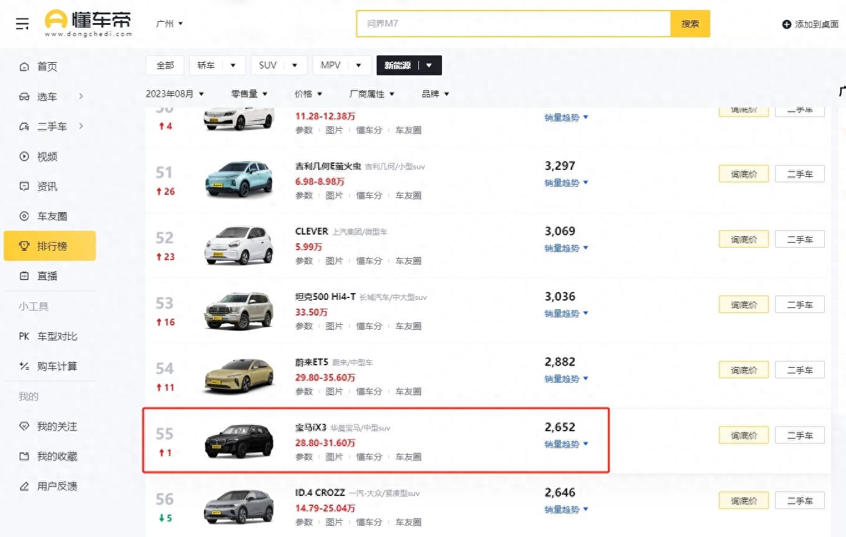Select the 轿车 category tab
This screenshot has height=537, width=846.
[x=206, y=65]
